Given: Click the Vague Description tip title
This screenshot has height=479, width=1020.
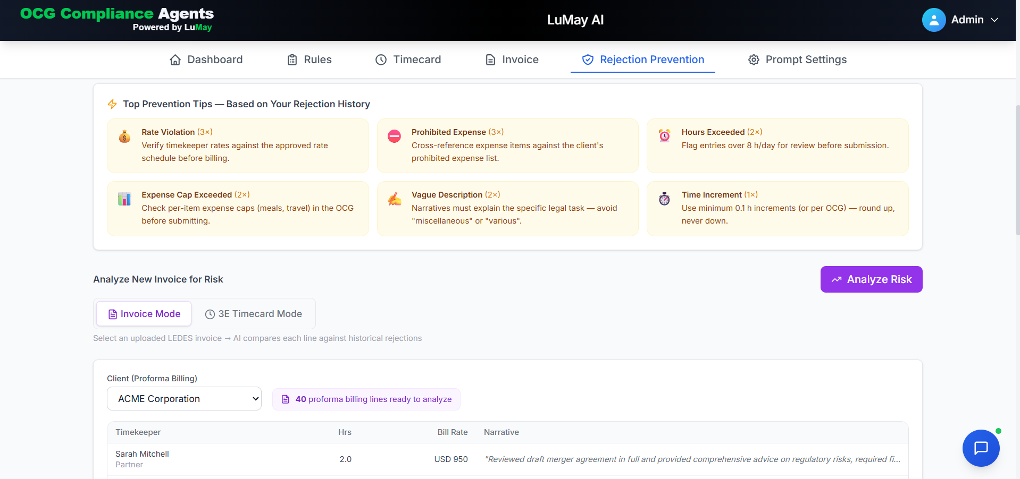Looking at the screenshot, I should (447, 195).
